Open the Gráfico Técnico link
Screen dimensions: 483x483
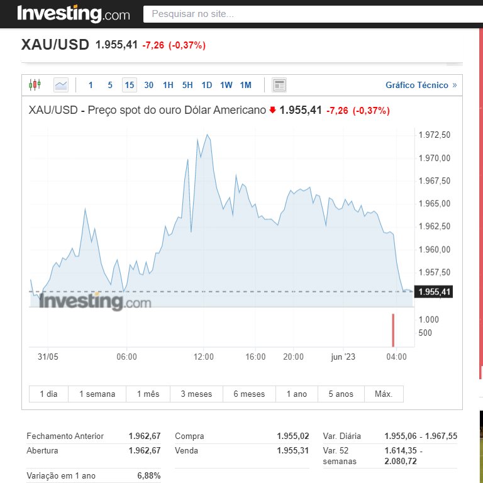tap(421, 85)
